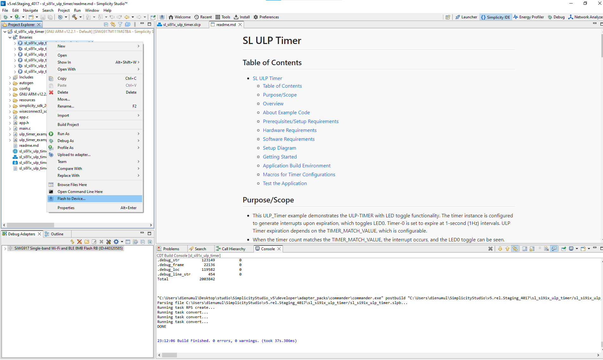Collapse the Binaries tree node
This screenshot has width=603, height=360.
tap(10, 37)
